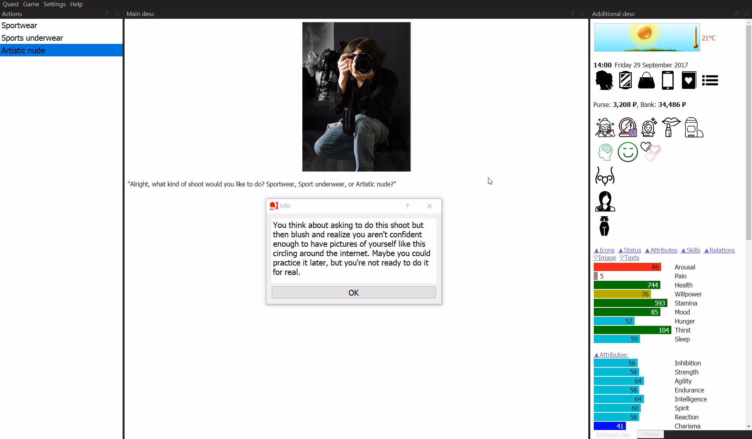Screen dimensions: 752x439
Task: Click the deodorant stick icon
Action: (693, 127)
